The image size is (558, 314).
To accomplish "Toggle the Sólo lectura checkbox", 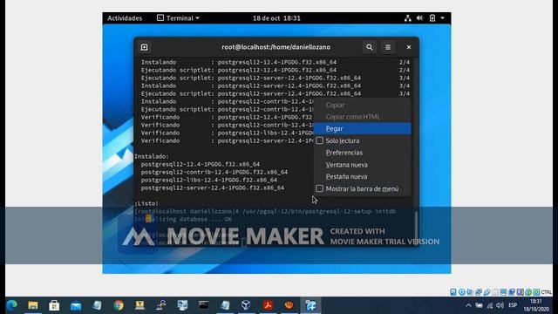I will tap(320, 140).
